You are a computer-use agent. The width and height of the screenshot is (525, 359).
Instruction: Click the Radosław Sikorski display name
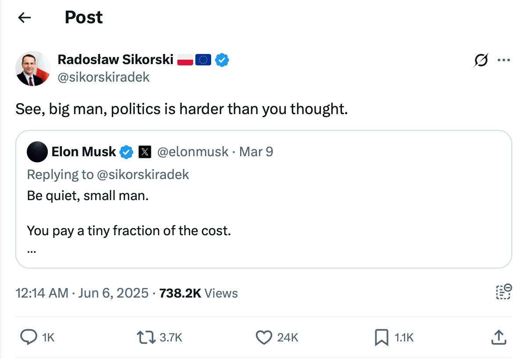115,59
